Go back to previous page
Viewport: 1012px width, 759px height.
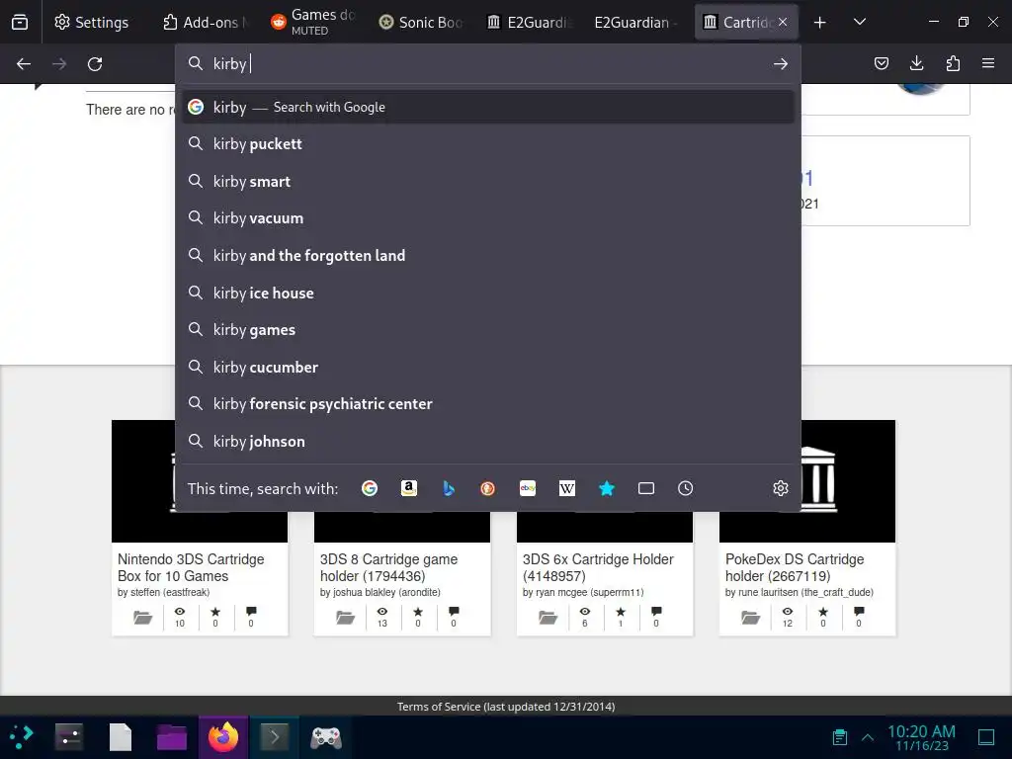click(x=24, y=64)
